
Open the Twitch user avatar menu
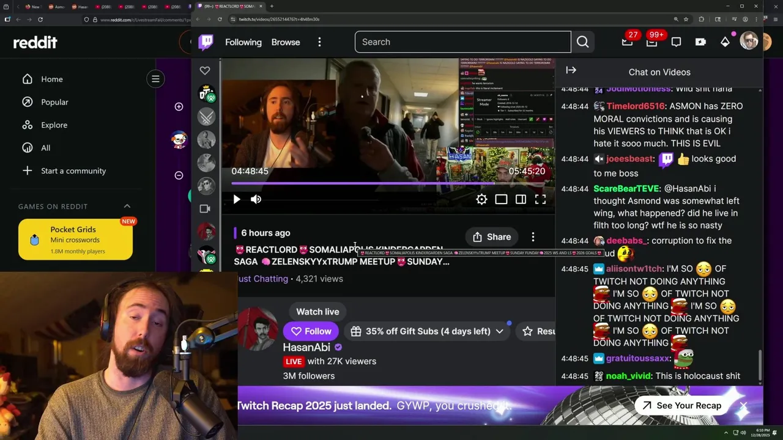(749, 42)
